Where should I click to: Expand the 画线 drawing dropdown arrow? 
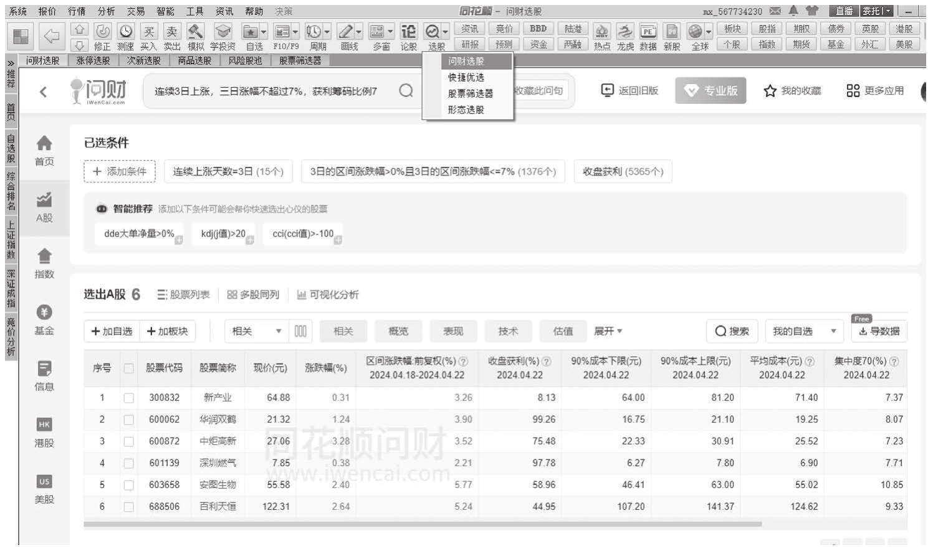[x=358, y=31]
